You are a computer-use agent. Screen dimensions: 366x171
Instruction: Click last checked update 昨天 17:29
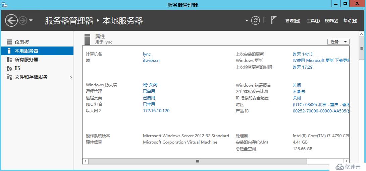coord(303,67)
